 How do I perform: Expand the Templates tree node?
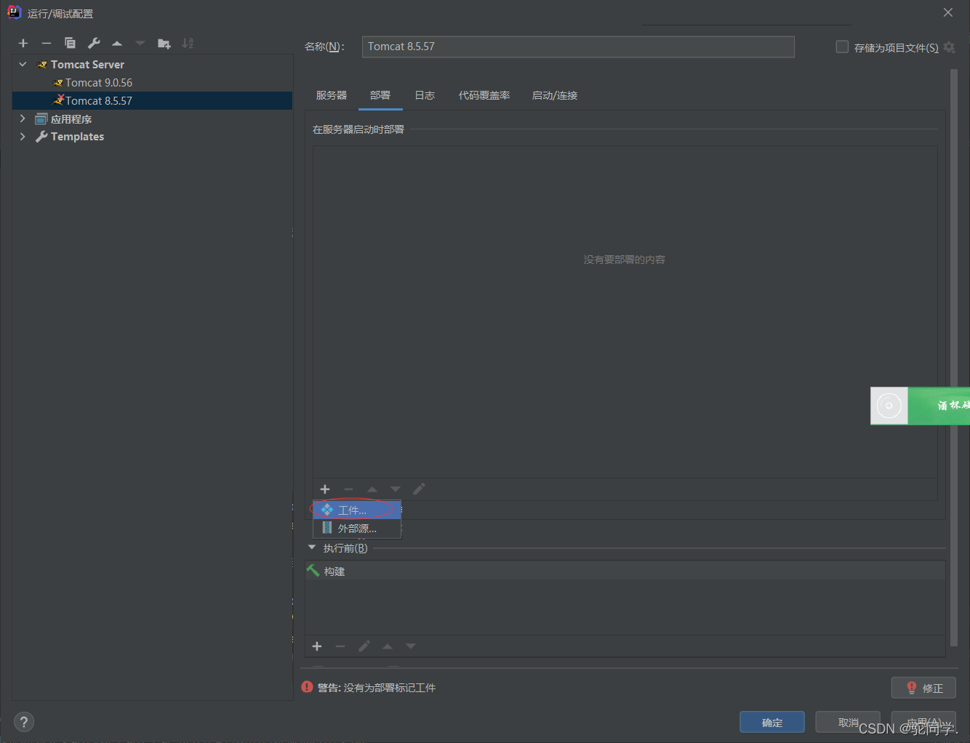pyautogui.click(x=23, y=137)
